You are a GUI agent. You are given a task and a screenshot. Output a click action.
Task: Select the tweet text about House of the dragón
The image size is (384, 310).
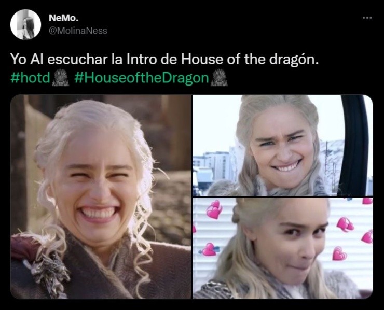coord(164,60)
